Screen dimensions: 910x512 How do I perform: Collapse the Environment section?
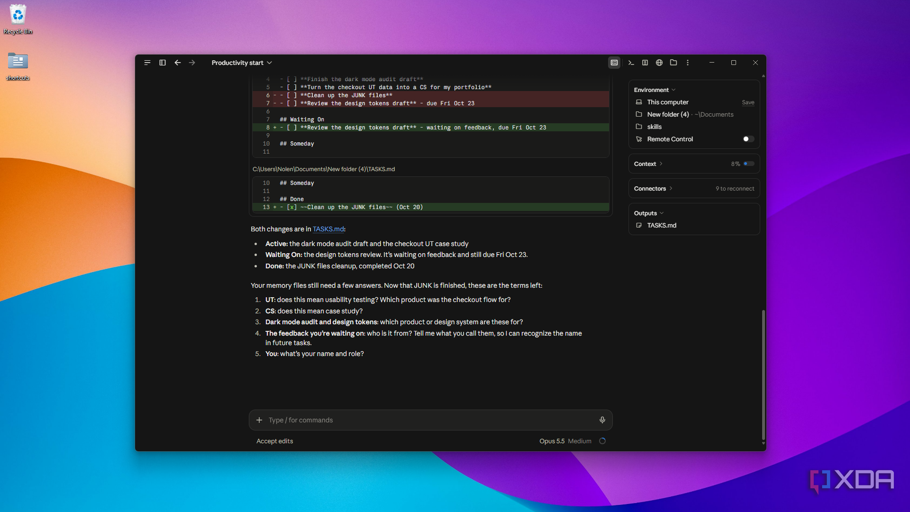(x=655, y=90)
